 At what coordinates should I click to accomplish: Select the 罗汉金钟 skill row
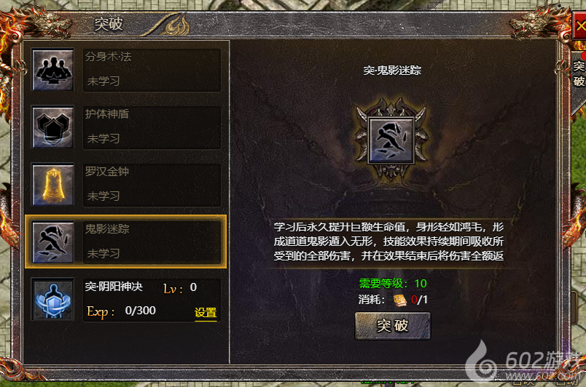pos(126,185)
